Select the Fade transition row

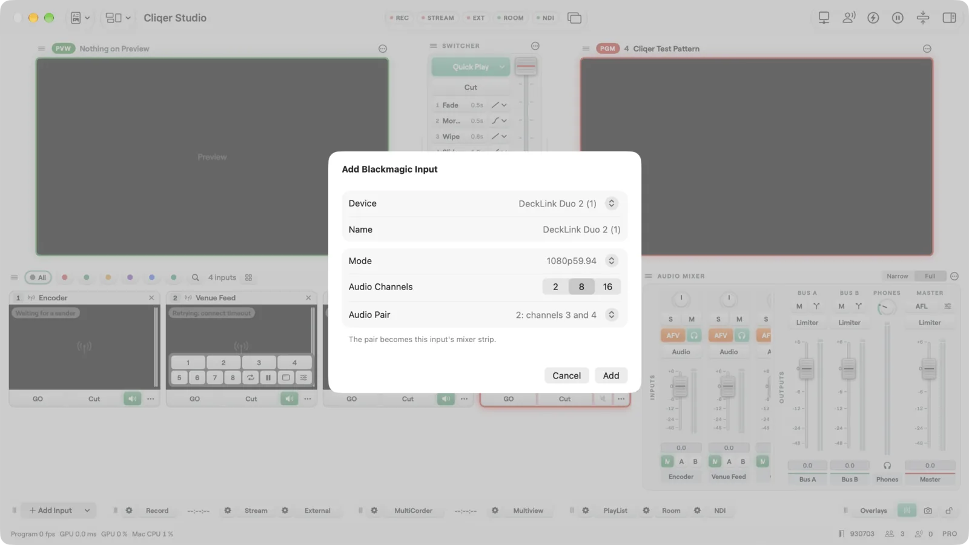(x=471, y=105)
